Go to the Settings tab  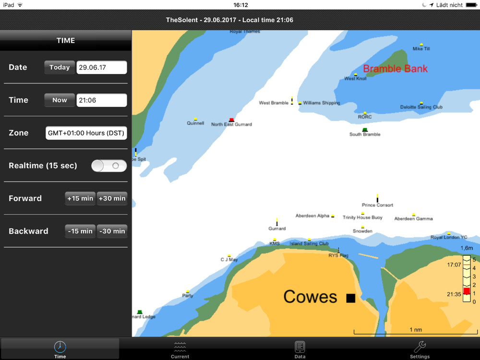[x=420, y=349]
